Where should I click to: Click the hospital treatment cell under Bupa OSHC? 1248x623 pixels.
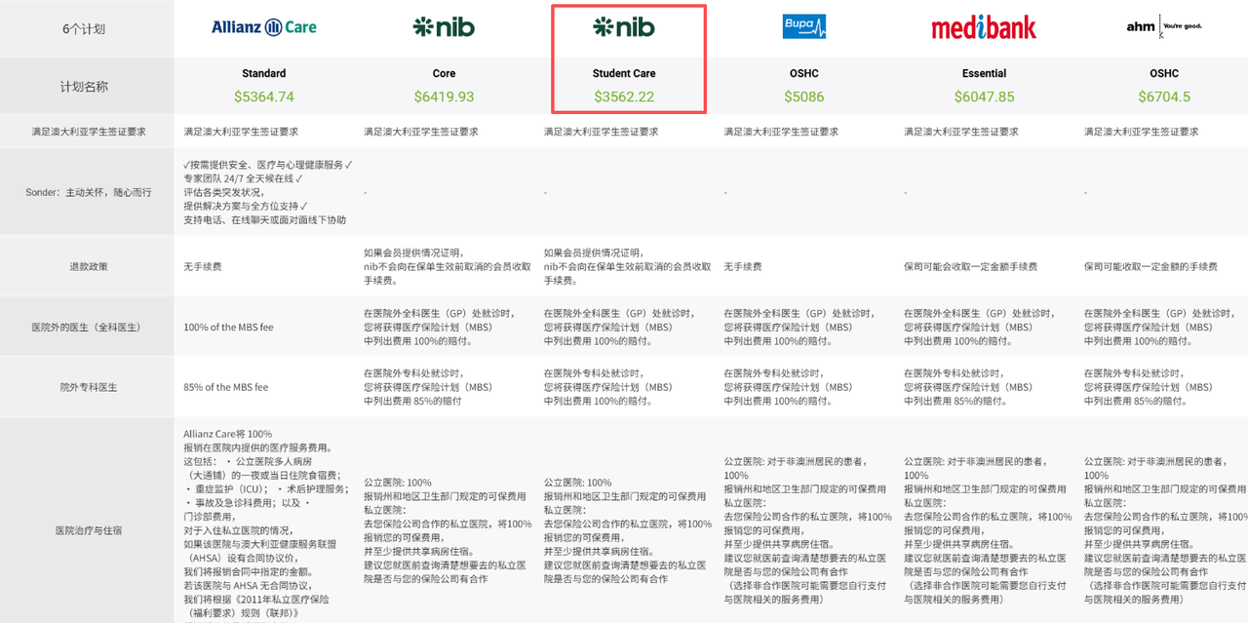coord(807,530)
